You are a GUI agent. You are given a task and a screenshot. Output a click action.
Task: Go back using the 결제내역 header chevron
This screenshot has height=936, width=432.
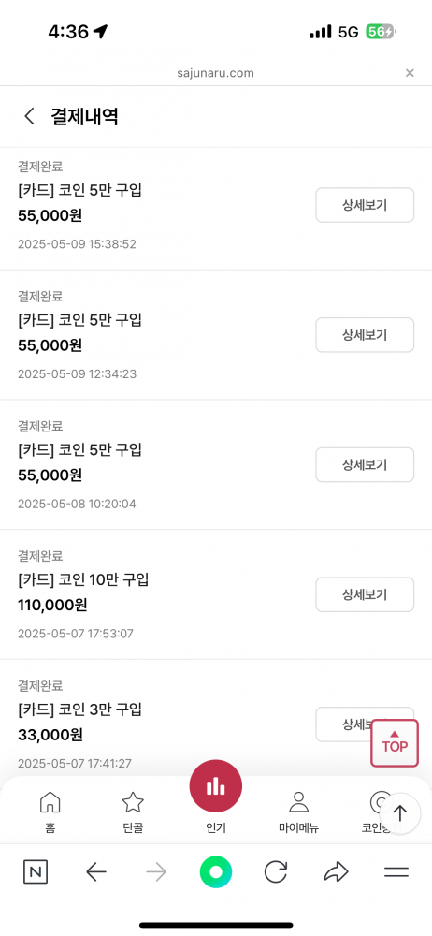pos(29,116)
